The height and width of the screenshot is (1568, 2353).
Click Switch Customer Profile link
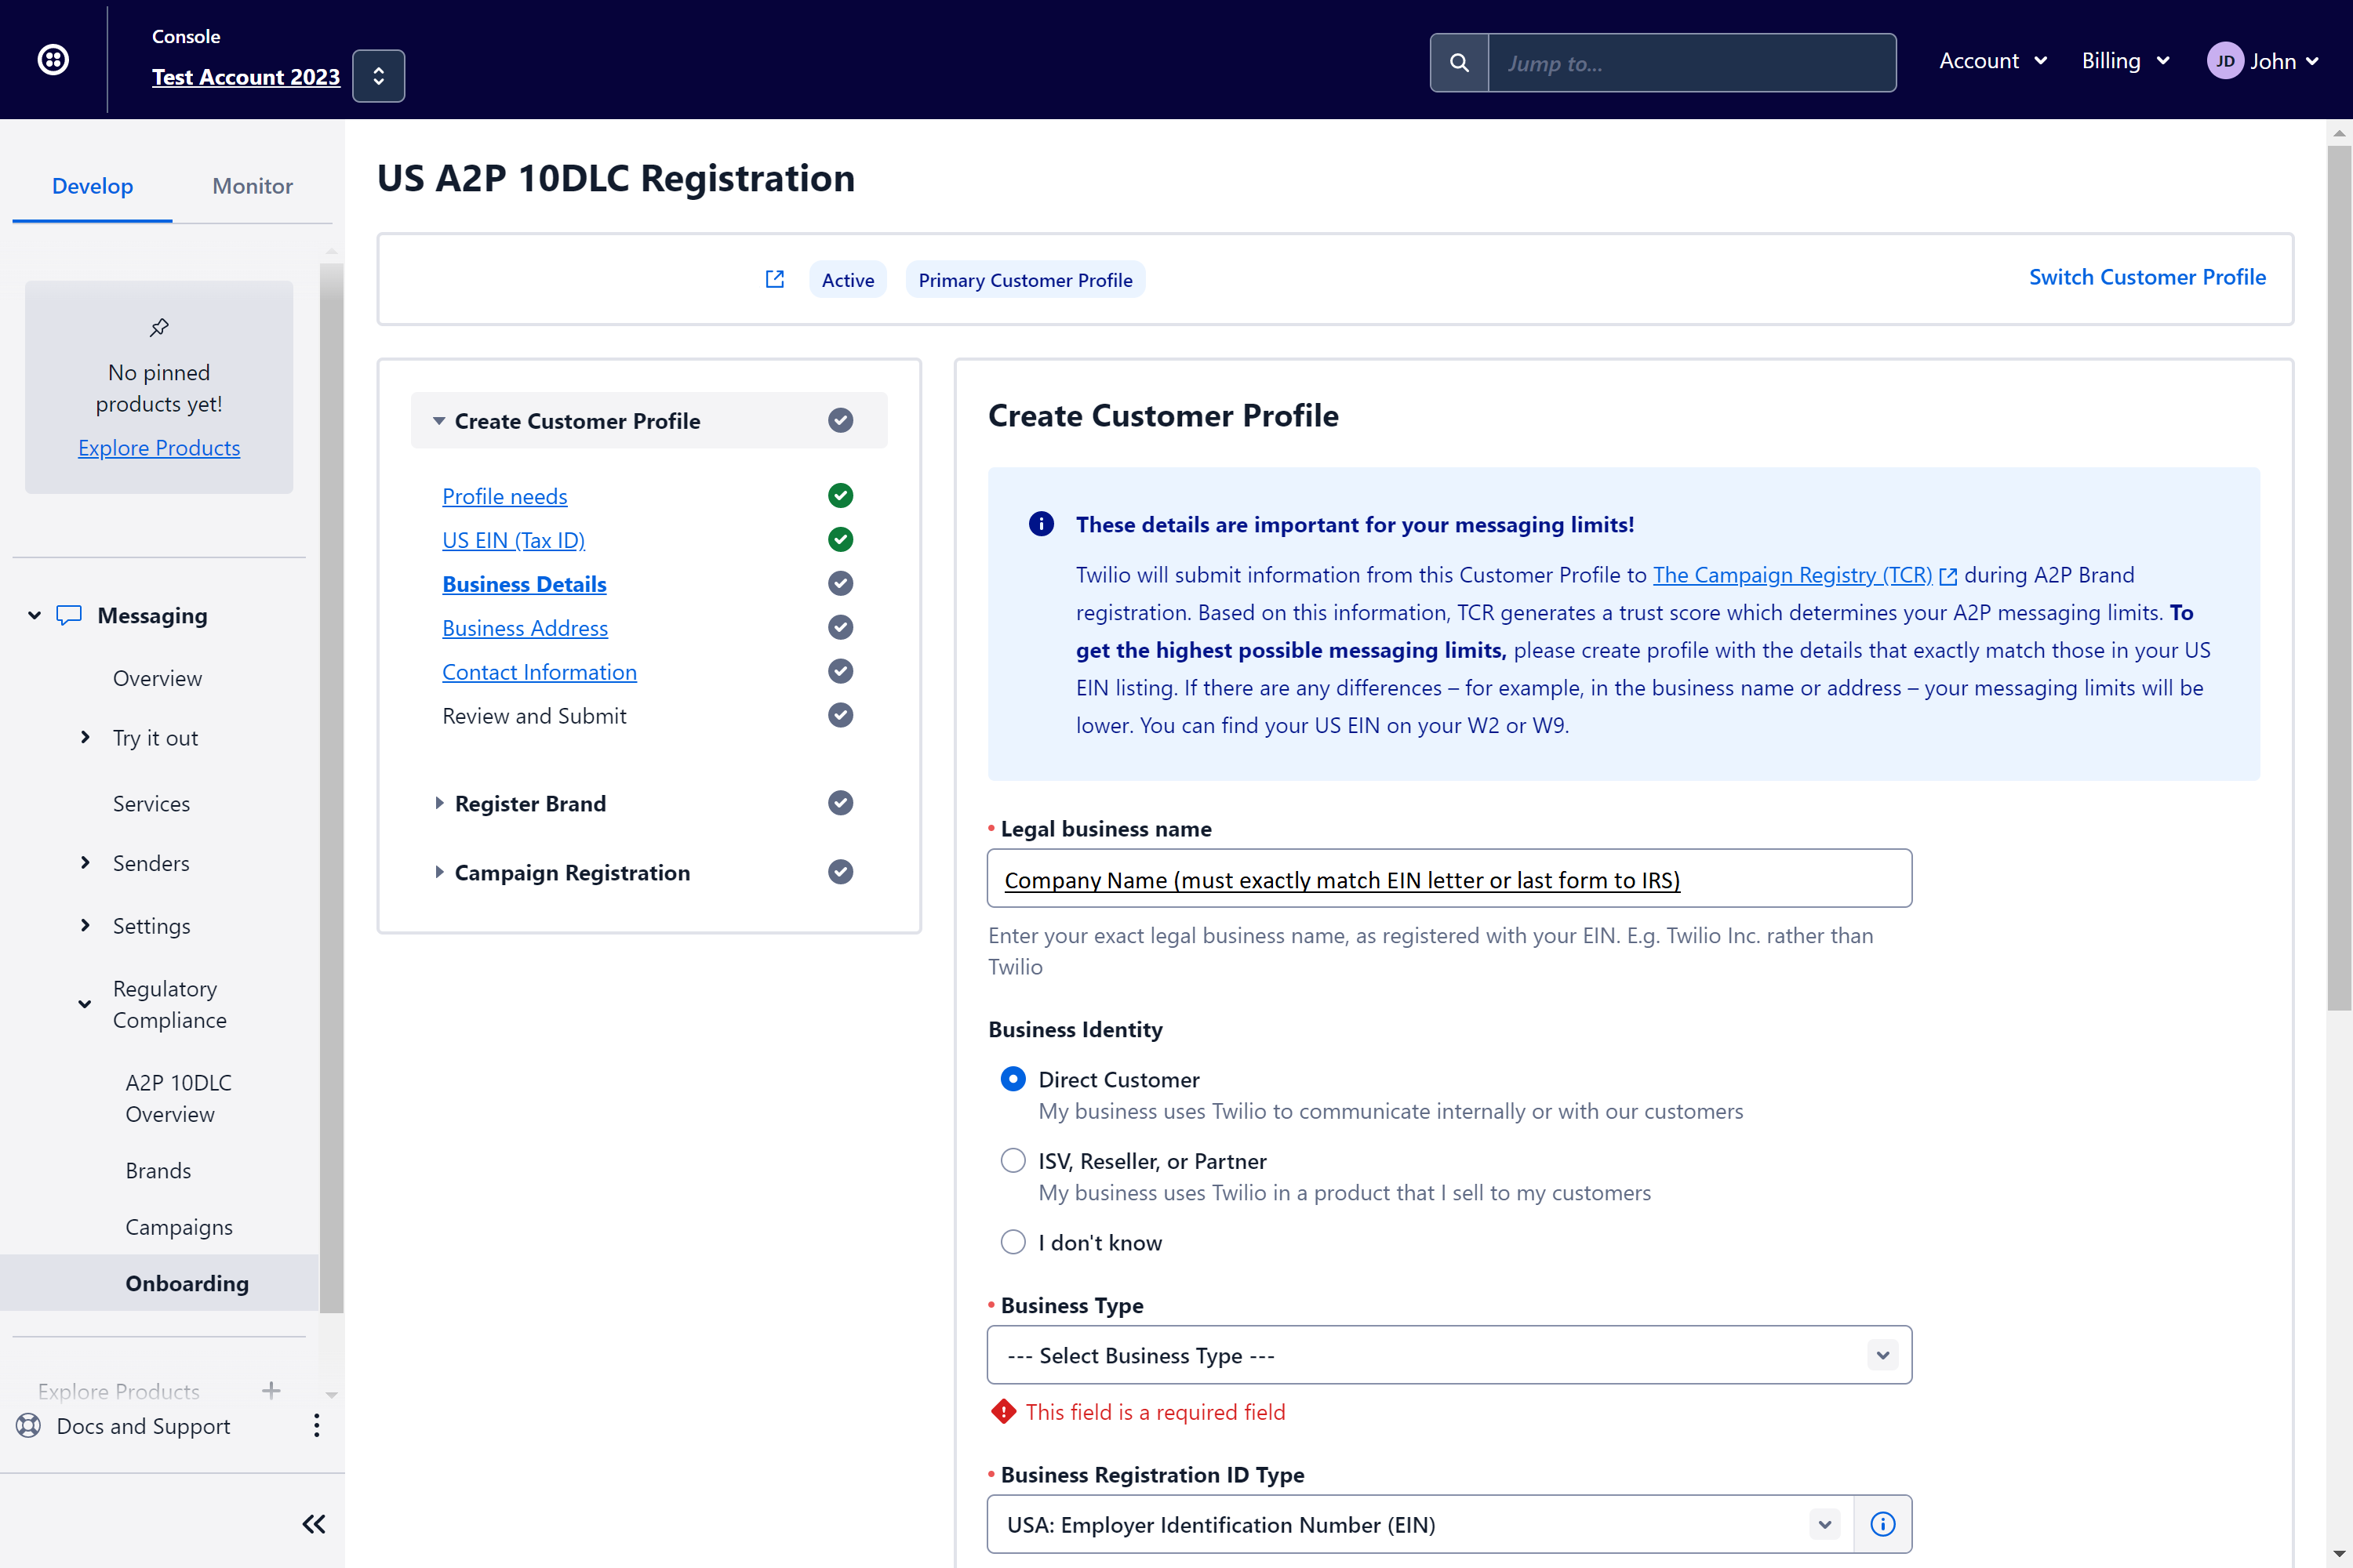(x=2146, y=277)
